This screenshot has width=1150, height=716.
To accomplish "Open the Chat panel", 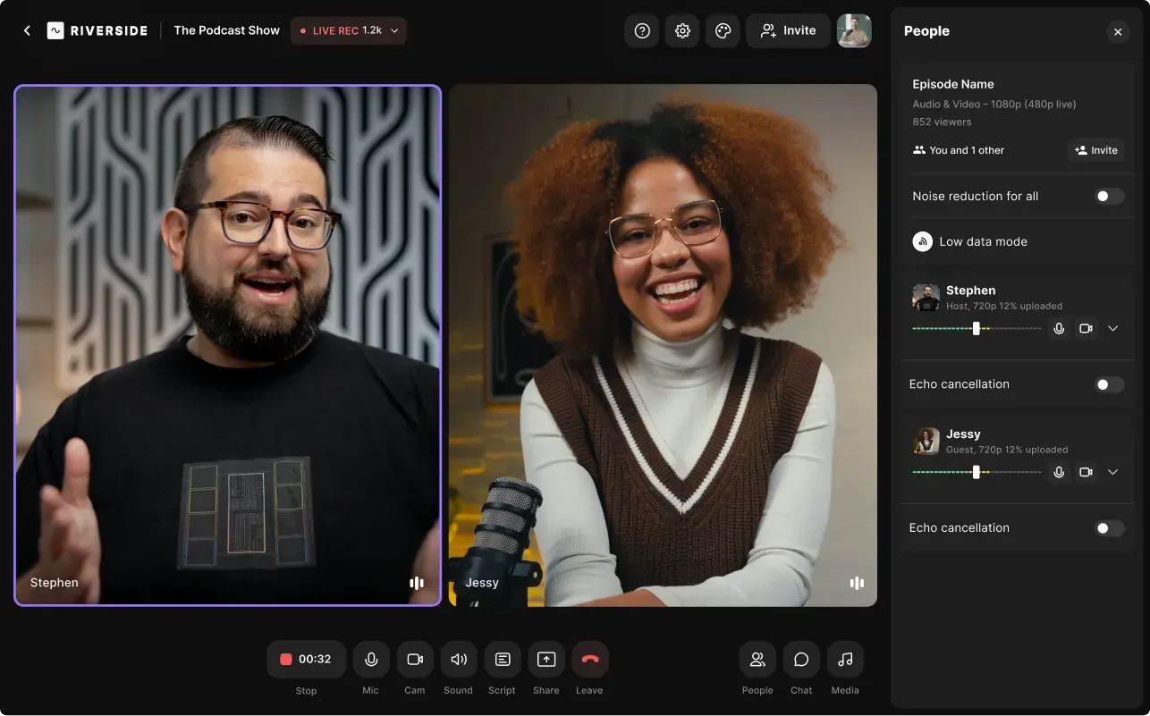I will (x=800, y=659).
